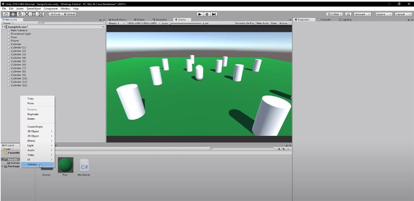Toggle the Project panel lock icon
Screen dimensions: 414x201
pos(287,145)
